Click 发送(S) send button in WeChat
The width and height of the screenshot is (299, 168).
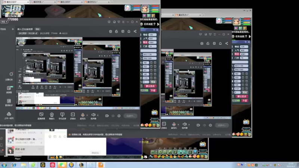click(95, 153)
